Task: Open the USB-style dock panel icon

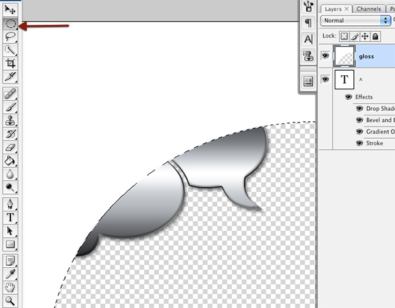Action: click(309, 6)
